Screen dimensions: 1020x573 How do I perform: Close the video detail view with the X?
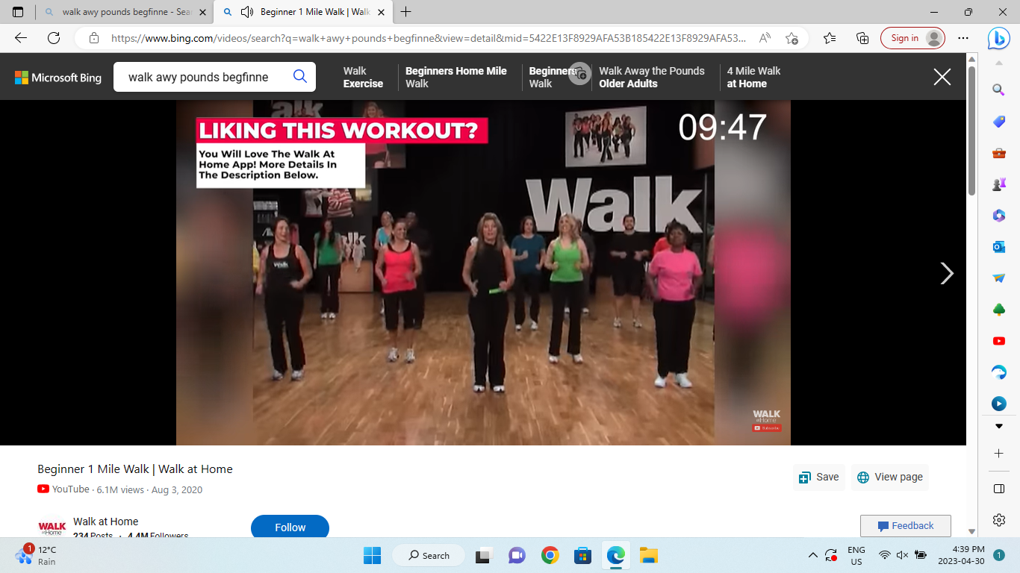coord(942,77)
